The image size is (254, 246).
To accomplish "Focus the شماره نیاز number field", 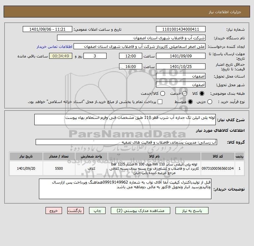I will (x=181, y=29).
